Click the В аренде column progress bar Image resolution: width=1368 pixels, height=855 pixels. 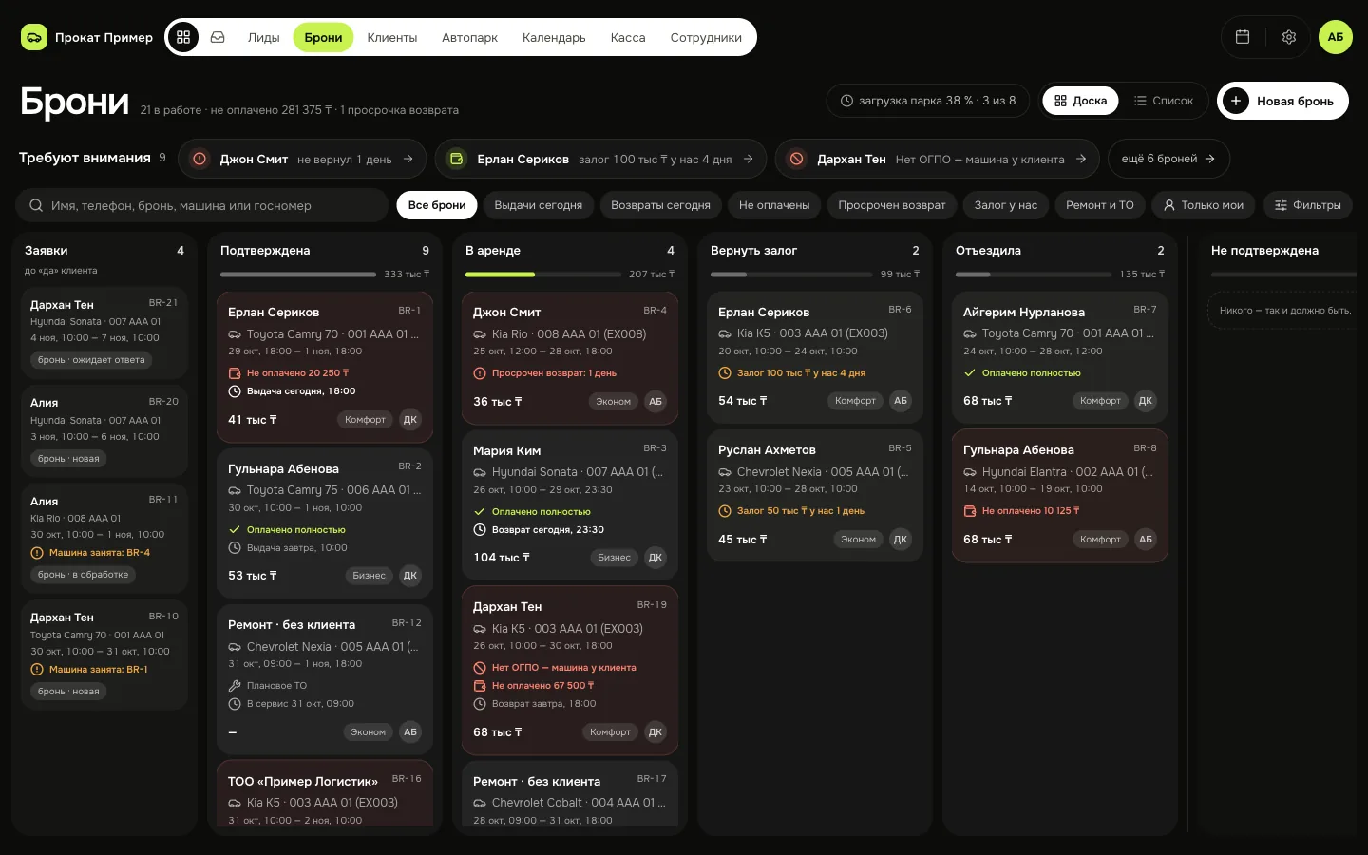[543, 275]
